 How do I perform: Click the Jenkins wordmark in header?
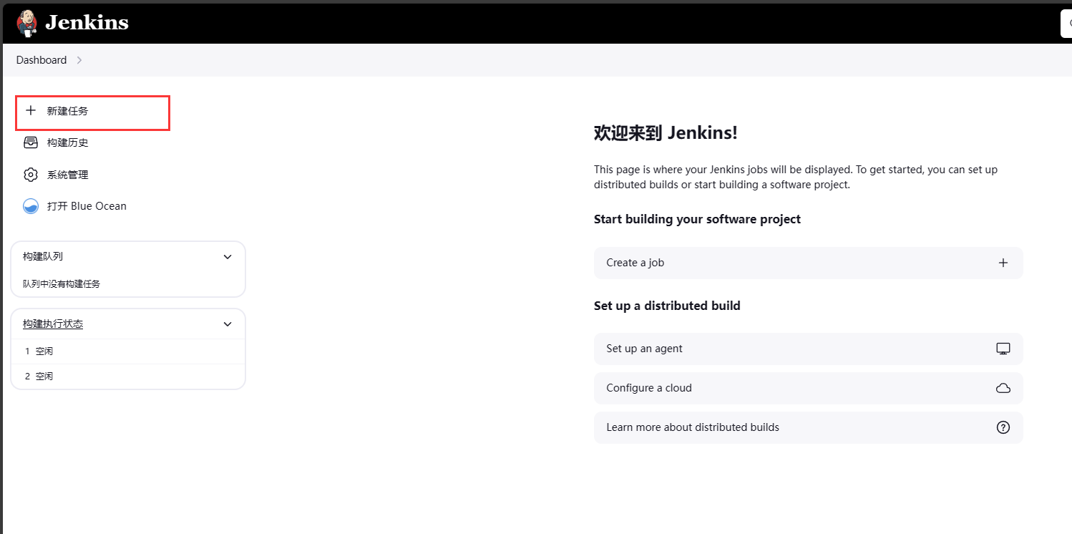click(87, 23)
